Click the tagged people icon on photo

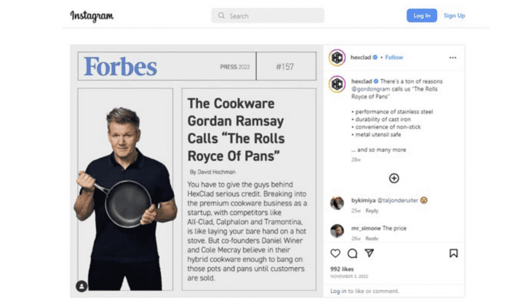coord(81,286)
